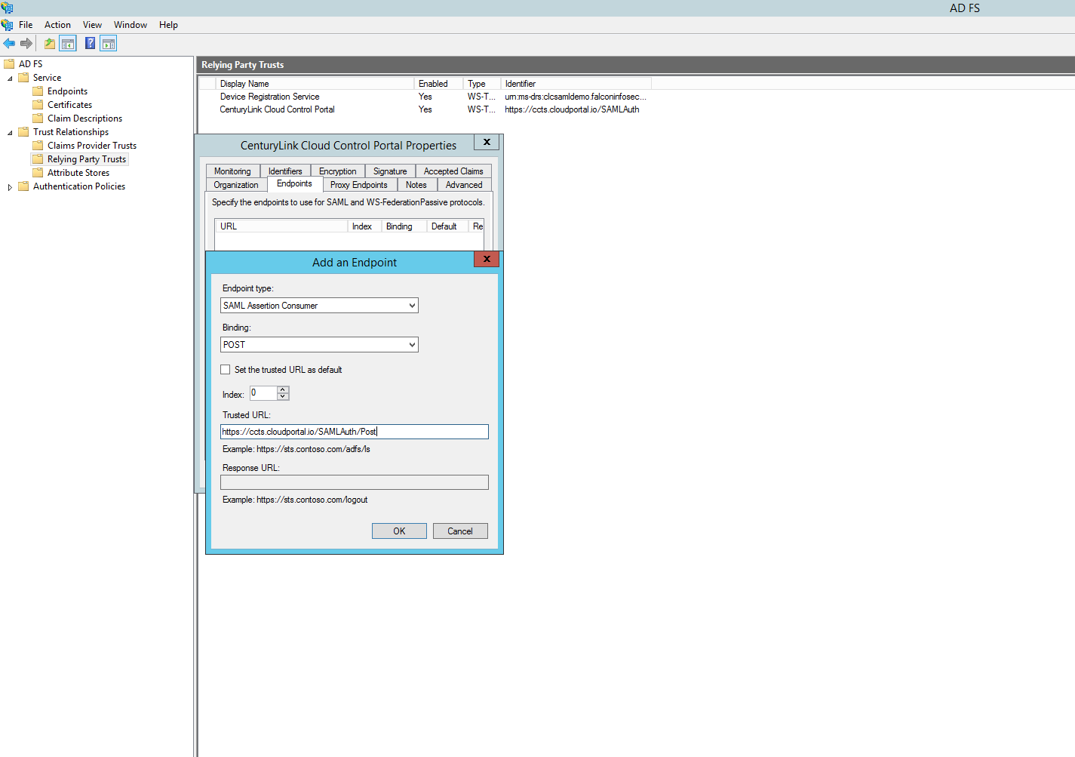The image size is (1075, 757).
Task: Switch to the Monitoring tab
Action: point(232,171)
